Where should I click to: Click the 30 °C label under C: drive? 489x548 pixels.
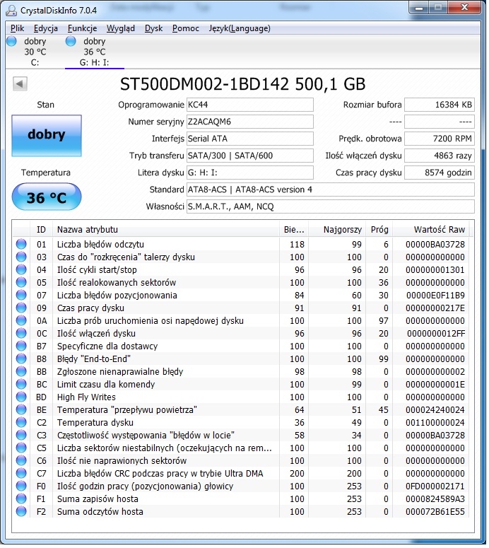pos(35,52)
